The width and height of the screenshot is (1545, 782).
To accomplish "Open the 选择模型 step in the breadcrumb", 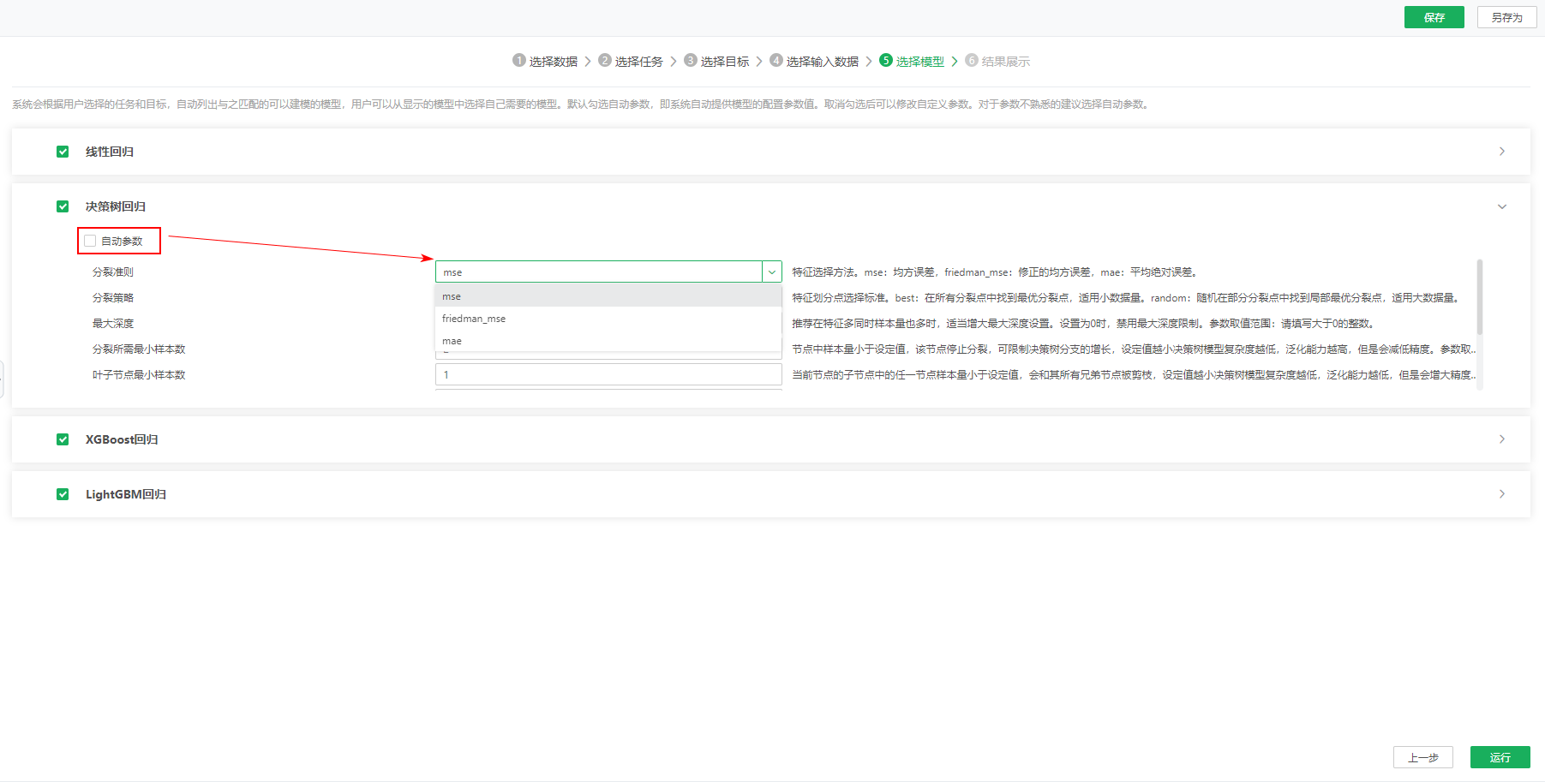I will [x=918, y=61].
